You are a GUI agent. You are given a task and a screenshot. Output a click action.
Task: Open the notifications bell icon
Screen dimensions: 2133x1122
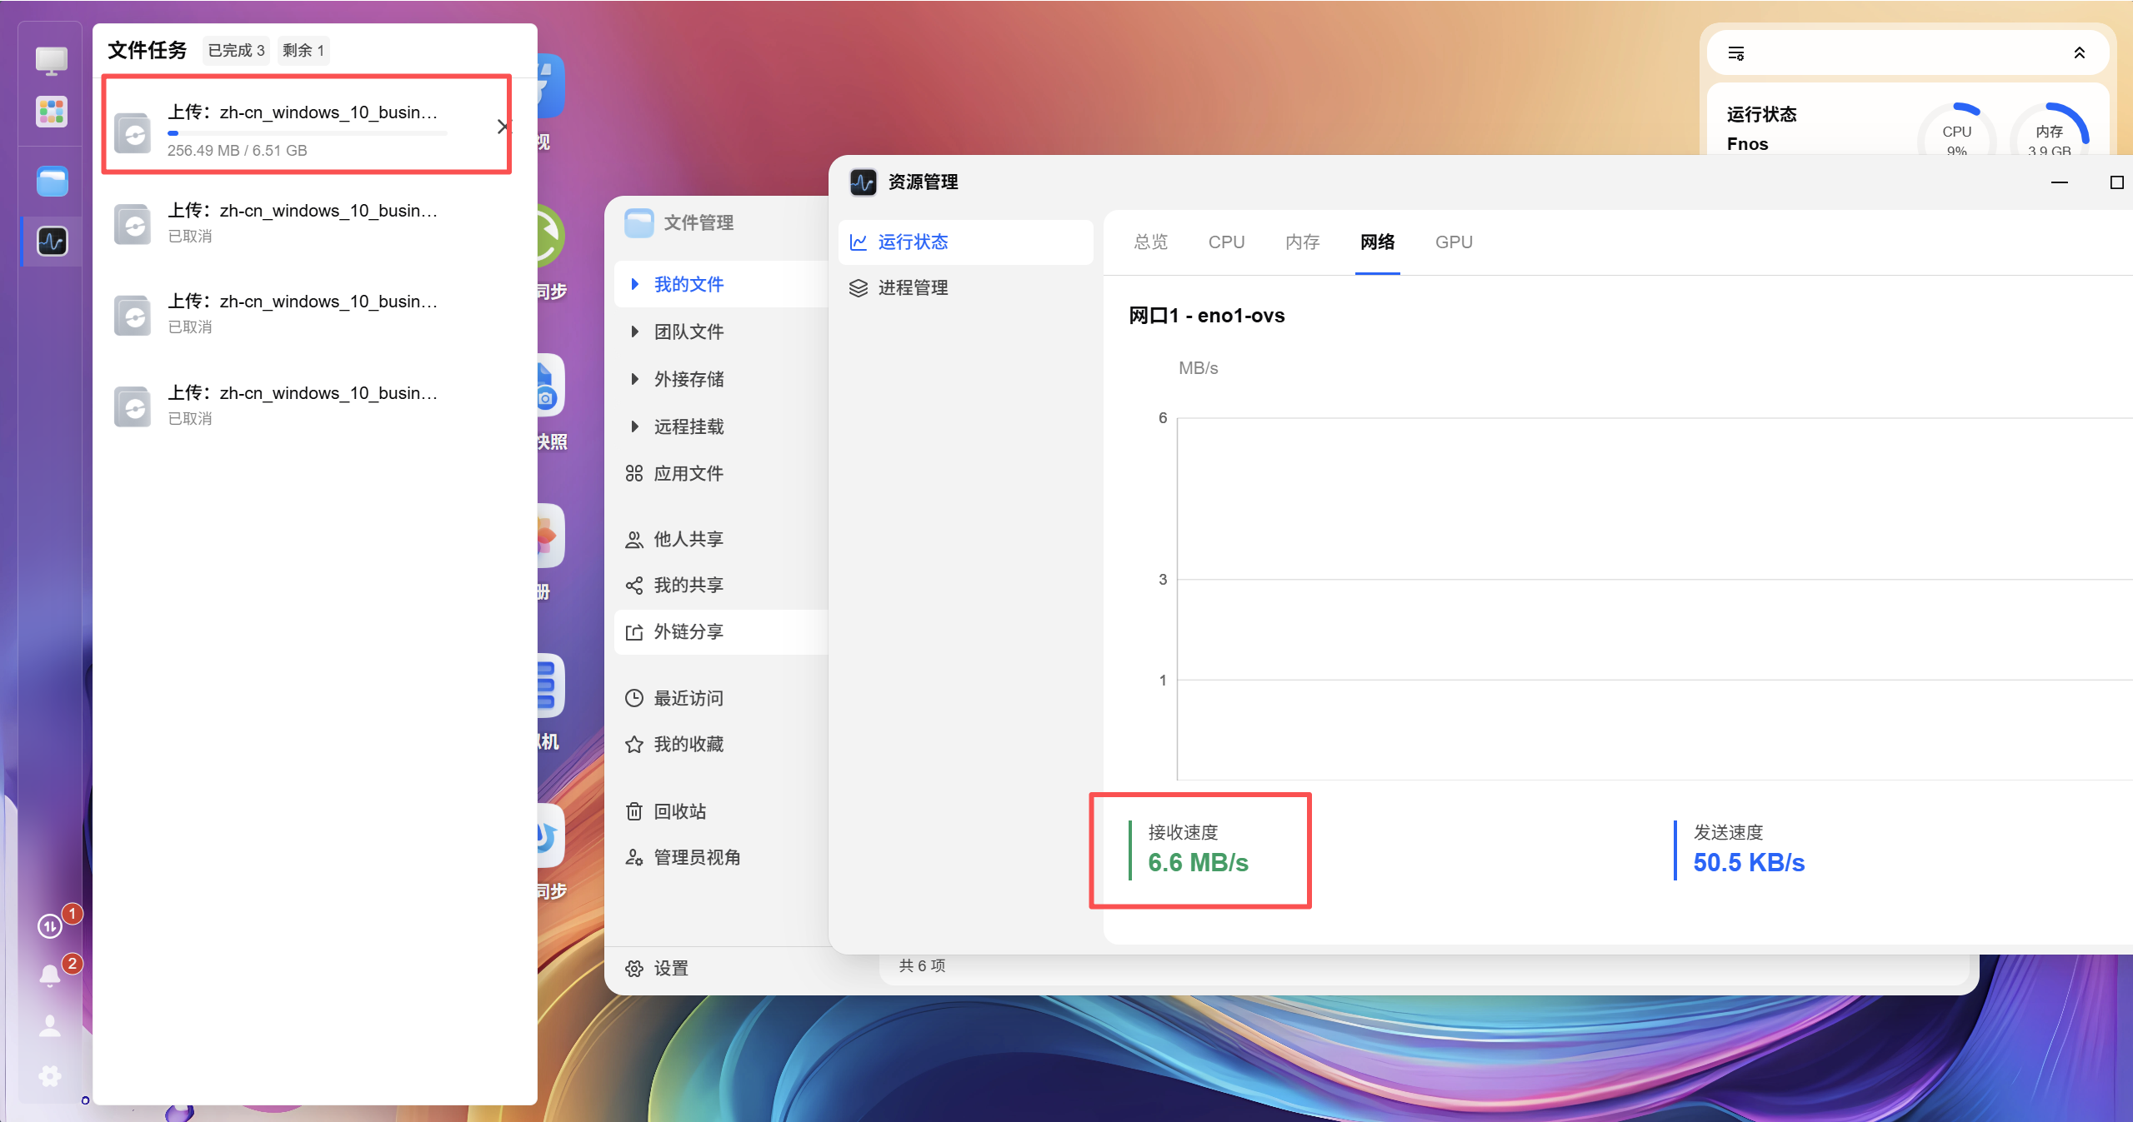[x=50, y=975]
